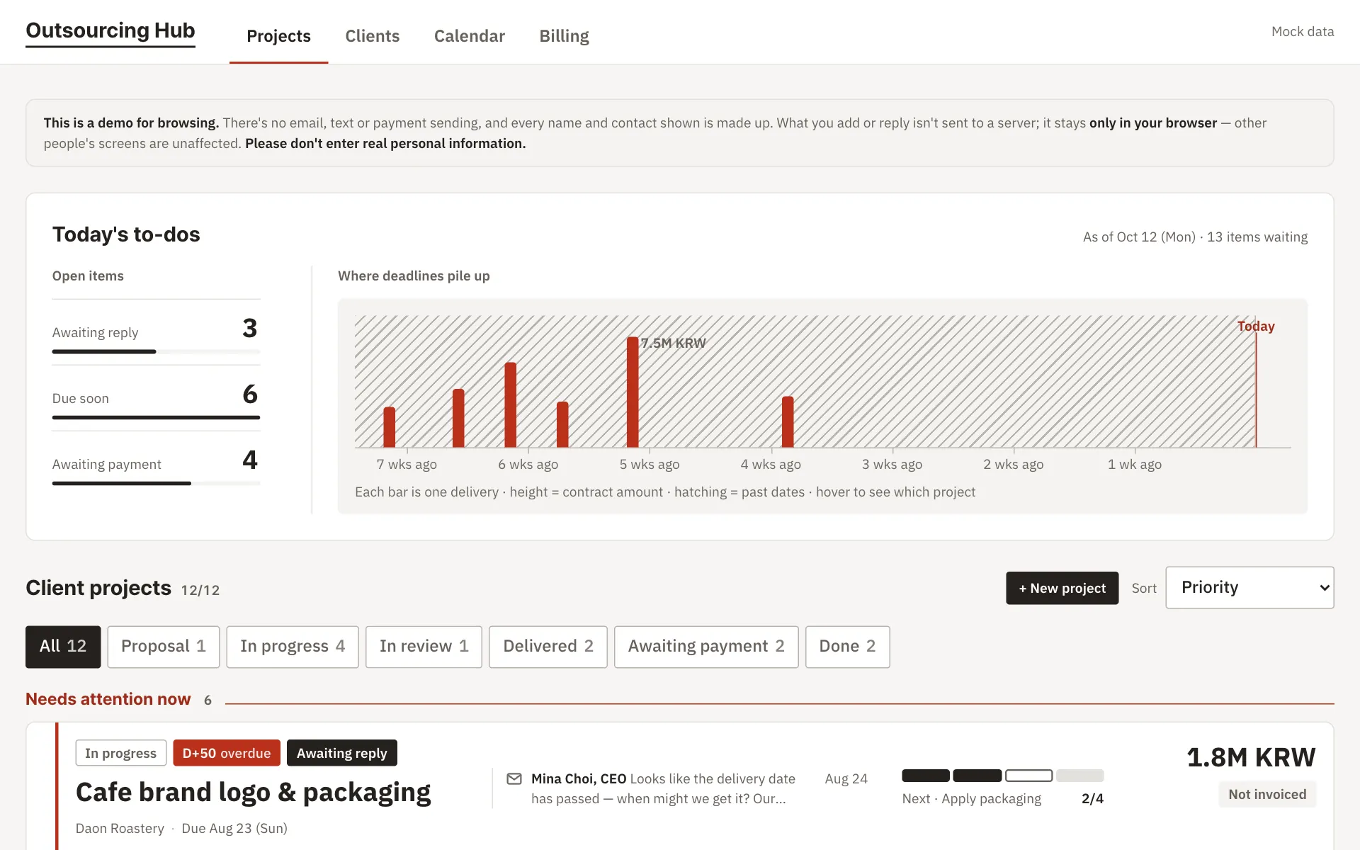Click the Next · Apply packaging step text

[x=972, y=798]
